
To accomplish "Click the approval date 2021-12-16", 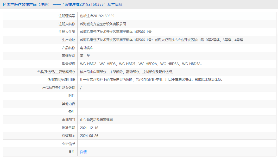I will pos(89,128).
